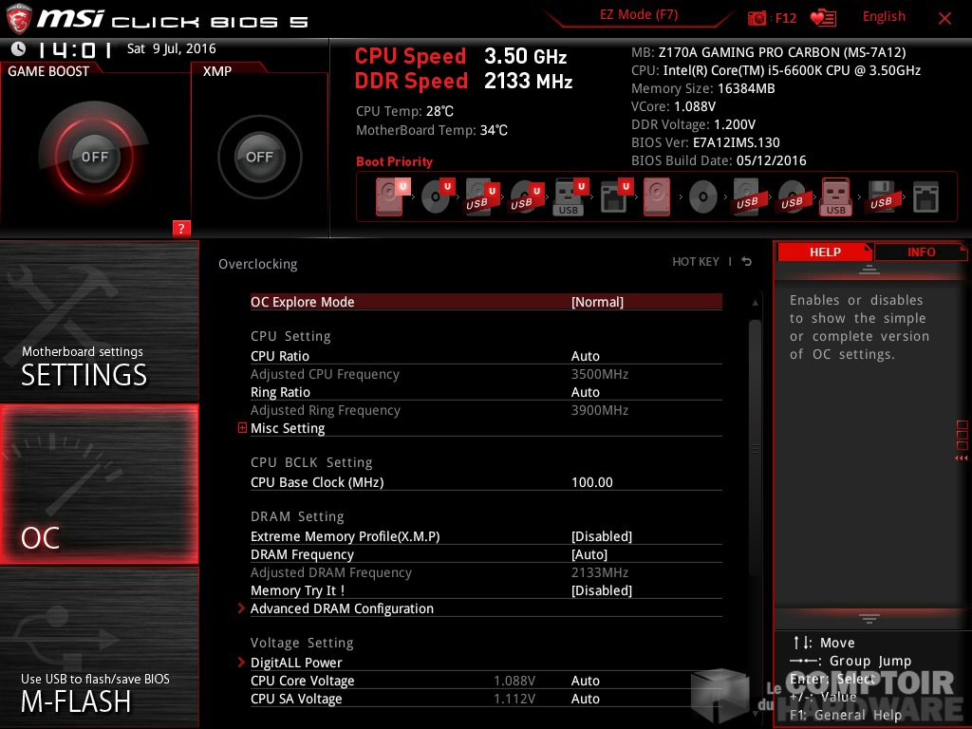
Task: Select the UEFI hard disk boot device icon
Action: coord(392,196)
